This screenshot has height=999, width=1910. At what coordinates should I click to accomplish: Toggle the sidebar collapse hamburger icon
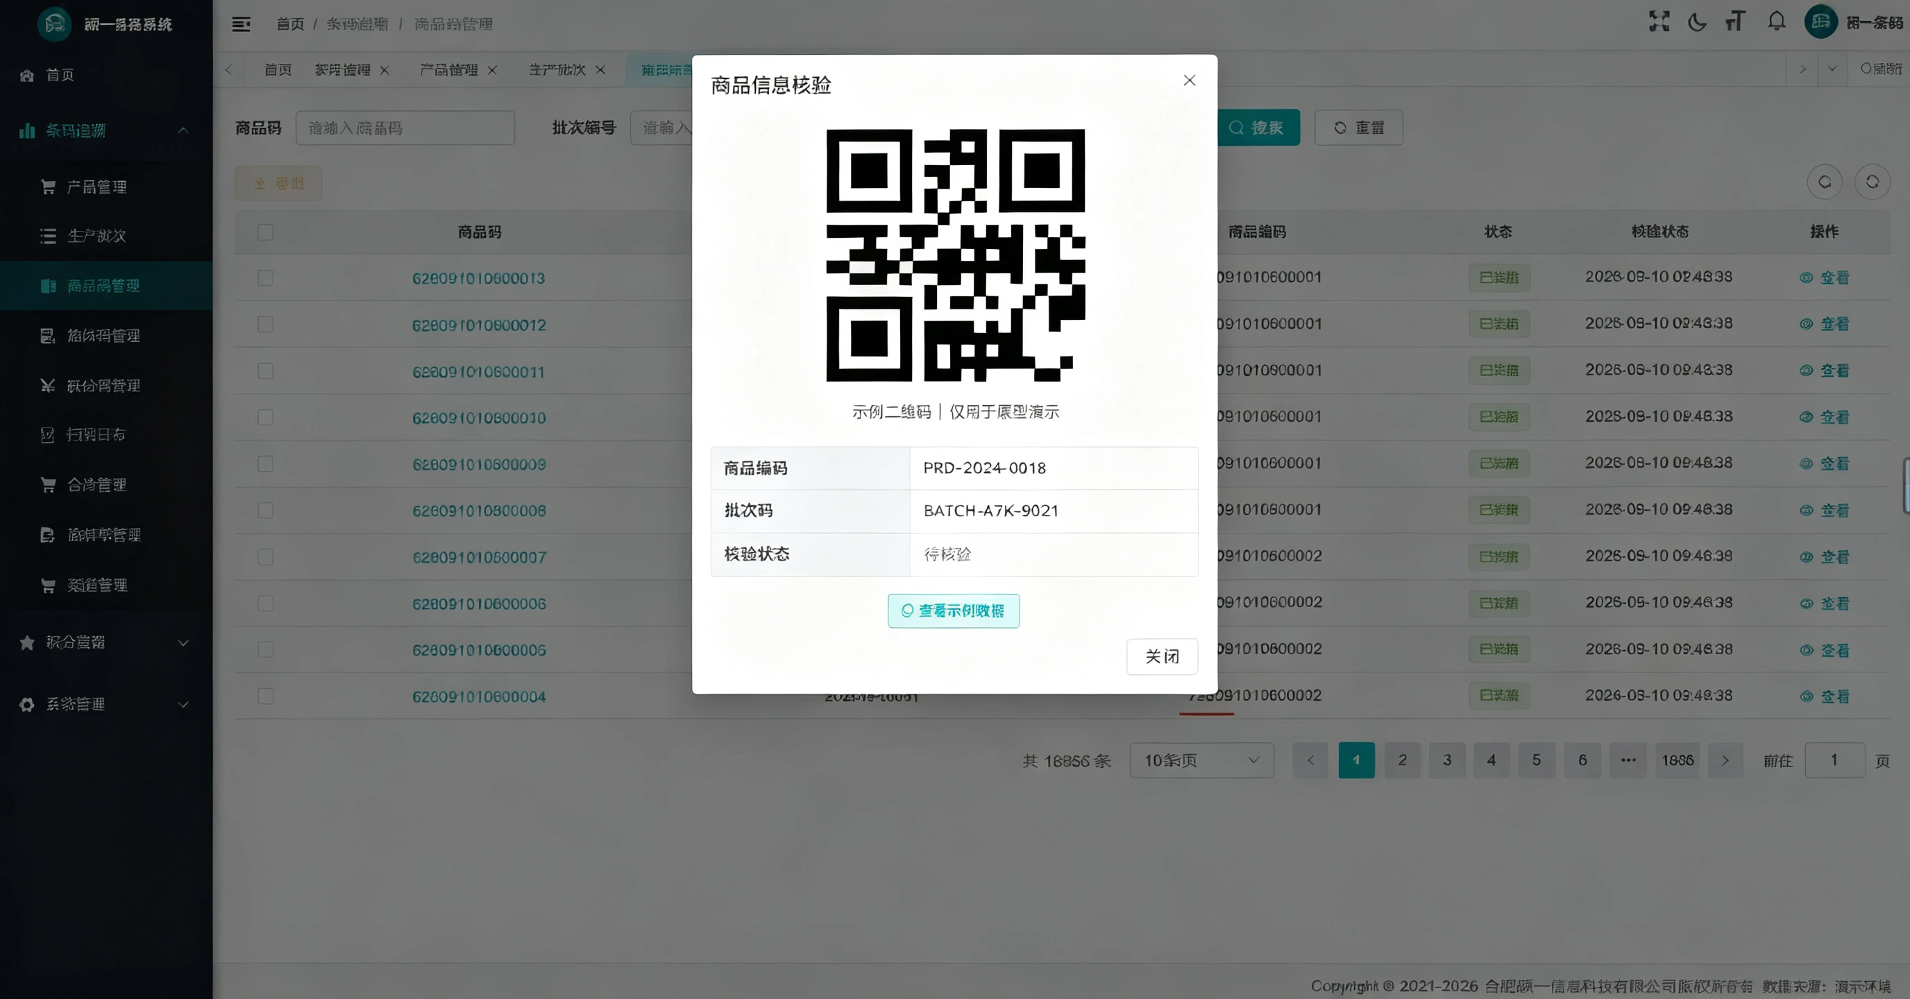click(241, 24)
